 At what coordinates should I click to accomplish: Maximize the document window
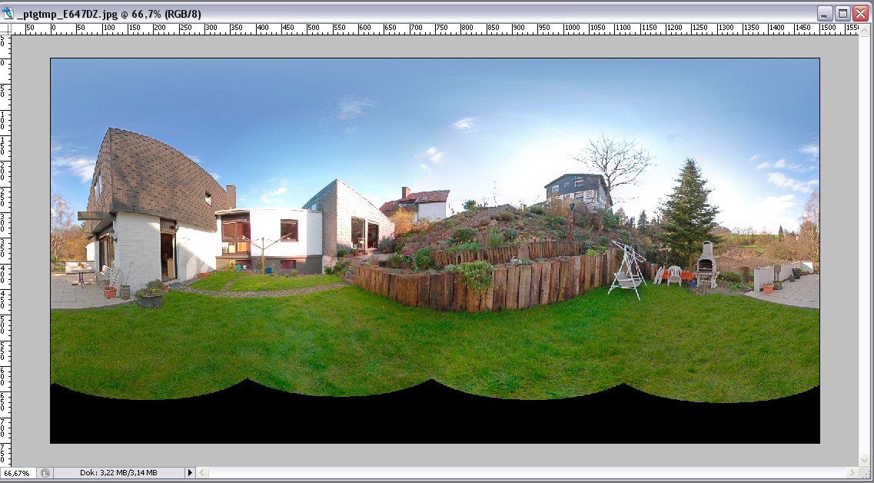[842, 13]
